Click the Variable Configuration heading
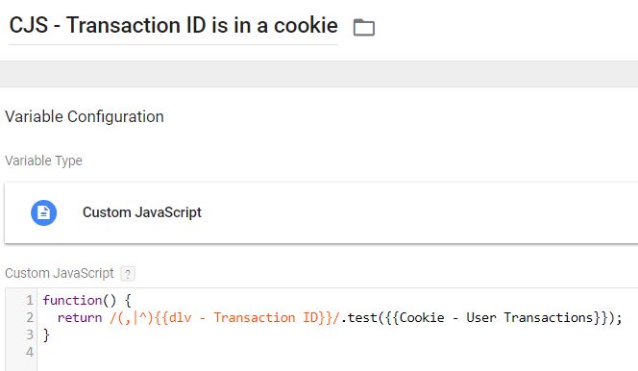The width and height of the screenshot is (638, 371). (85, 116)
